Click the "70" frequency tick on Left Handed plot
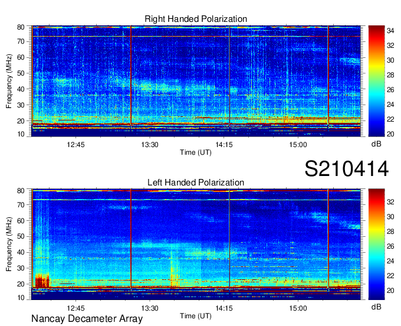Viewport: 401px width, 326px height. pos(21,204)
